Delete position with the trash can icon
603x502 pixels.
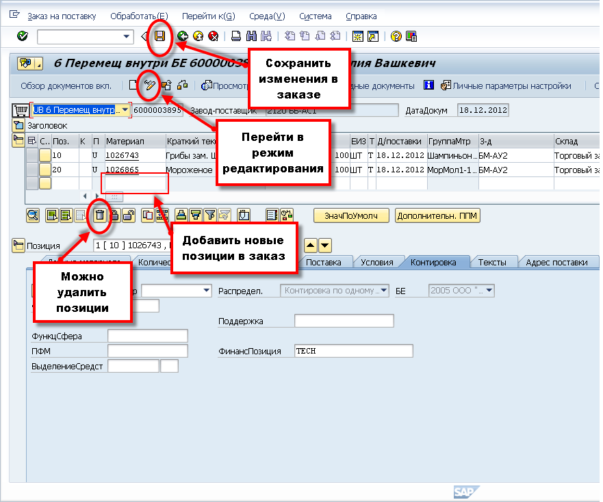click(100, 215)
